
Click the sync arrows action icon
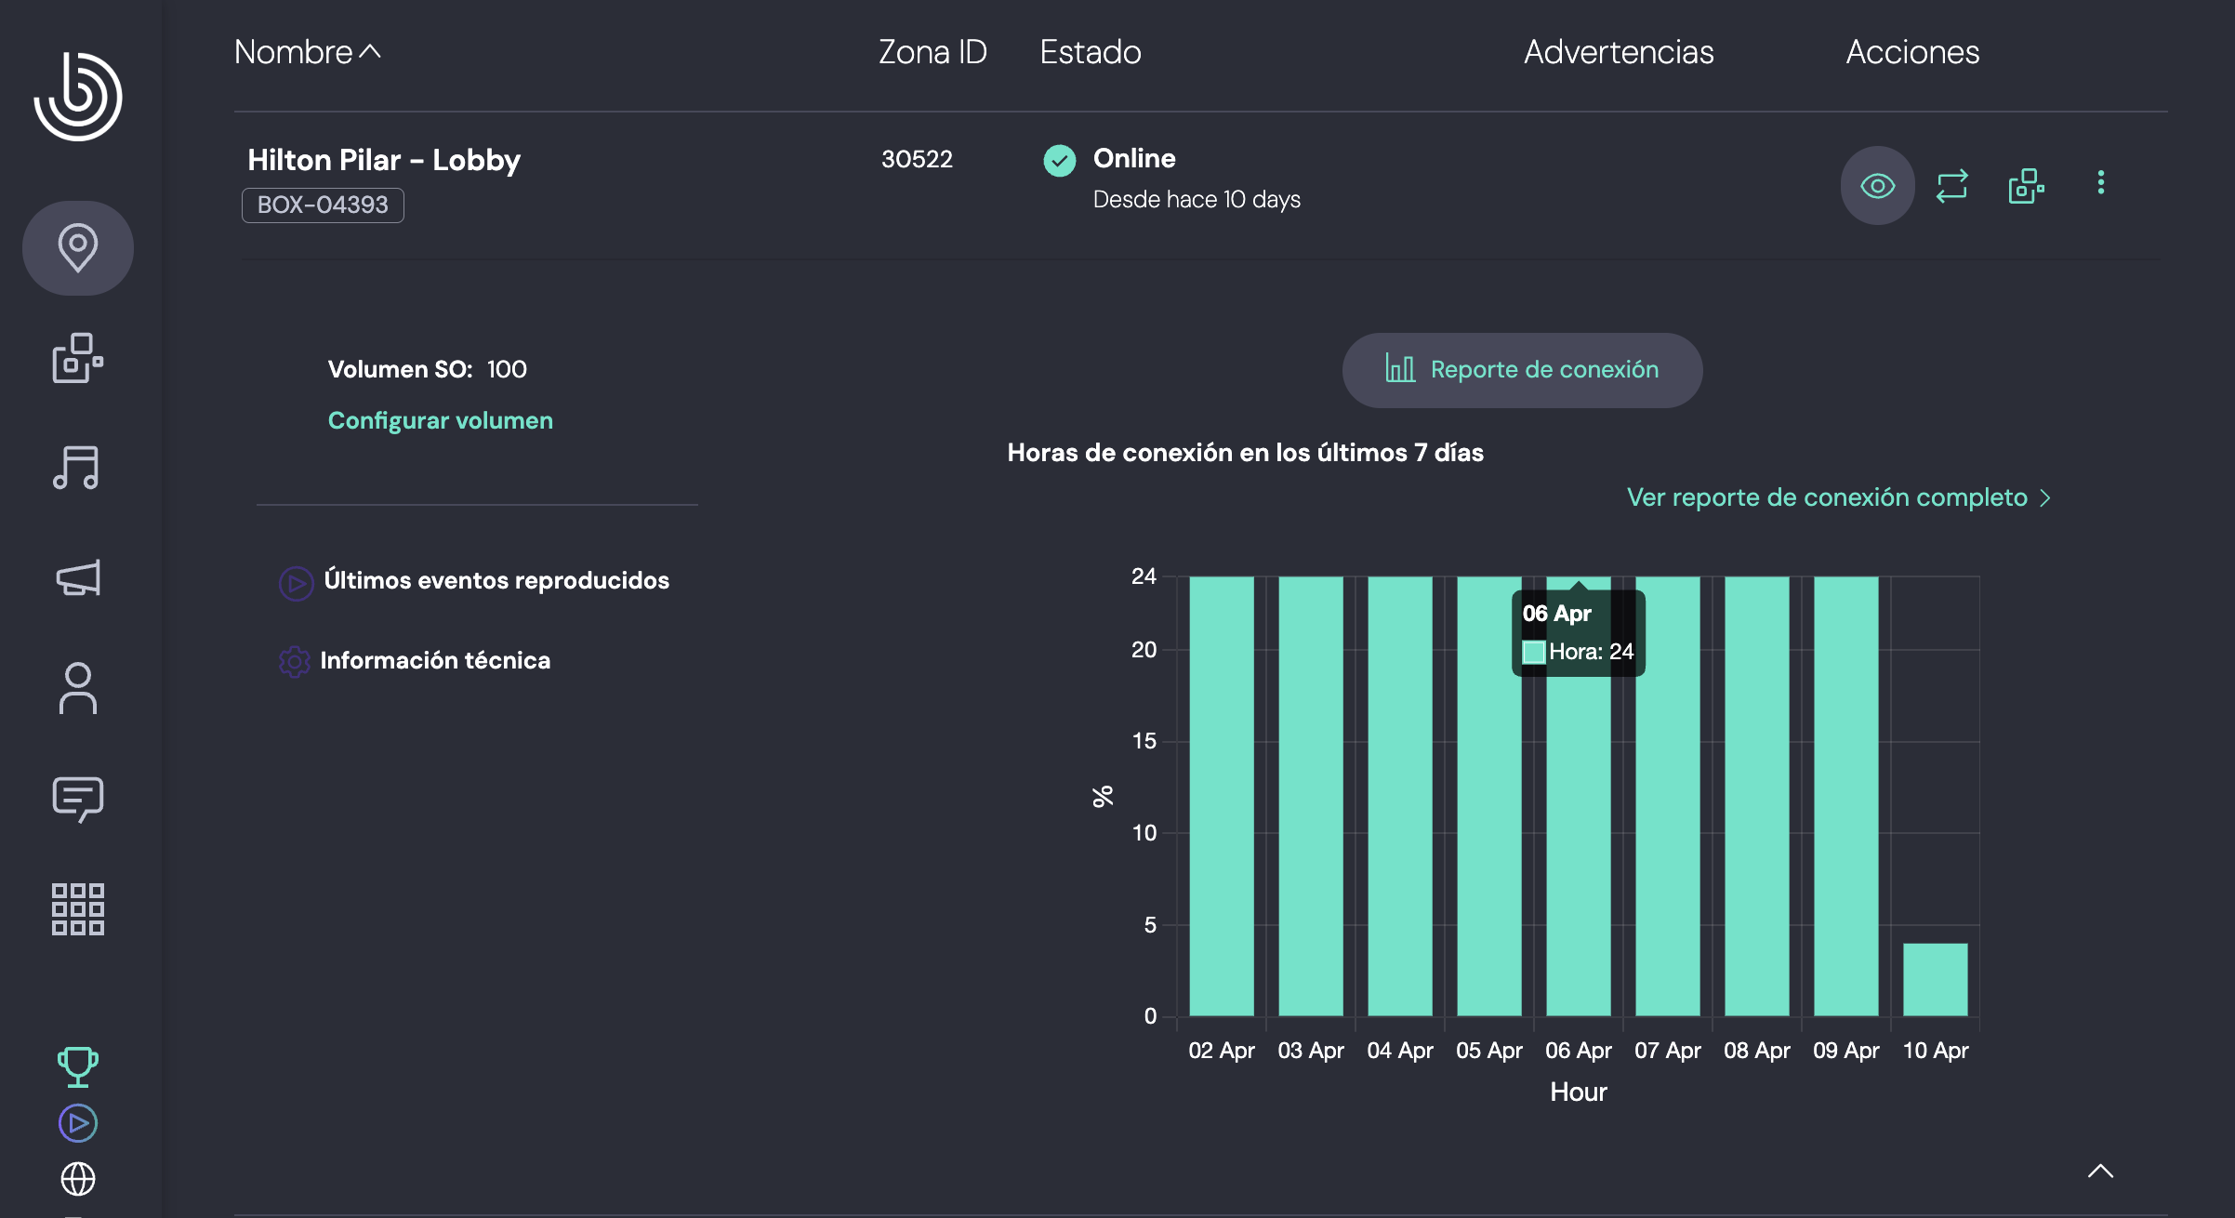coord(1951,186)
